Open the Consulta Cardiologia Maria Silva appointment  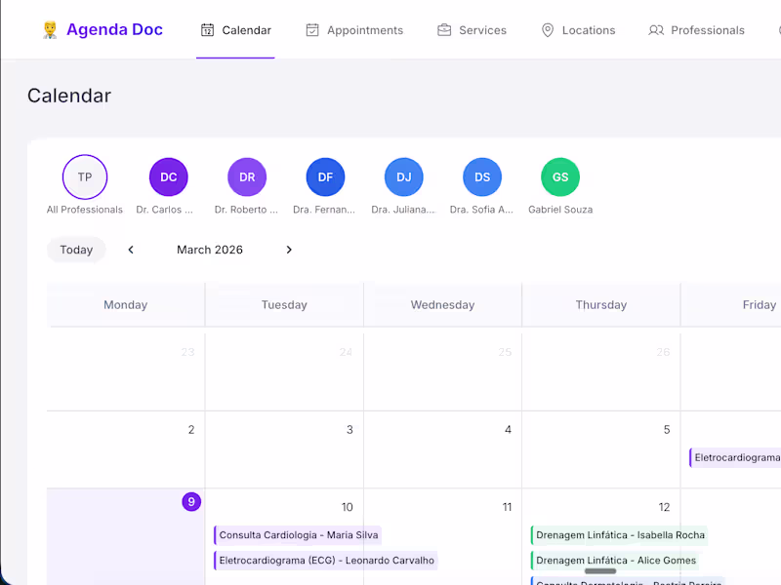pos(296,534)
